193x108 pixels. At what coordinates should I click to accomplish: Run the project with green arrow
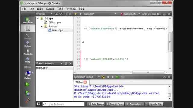(x=28, y=85)
